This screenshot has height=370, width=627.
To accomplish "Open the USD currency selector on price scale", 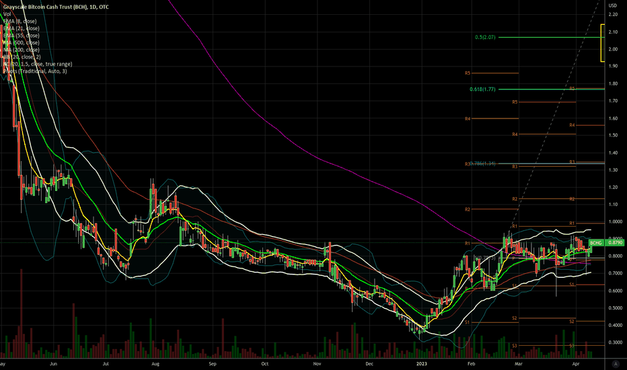I will point(613,5).
